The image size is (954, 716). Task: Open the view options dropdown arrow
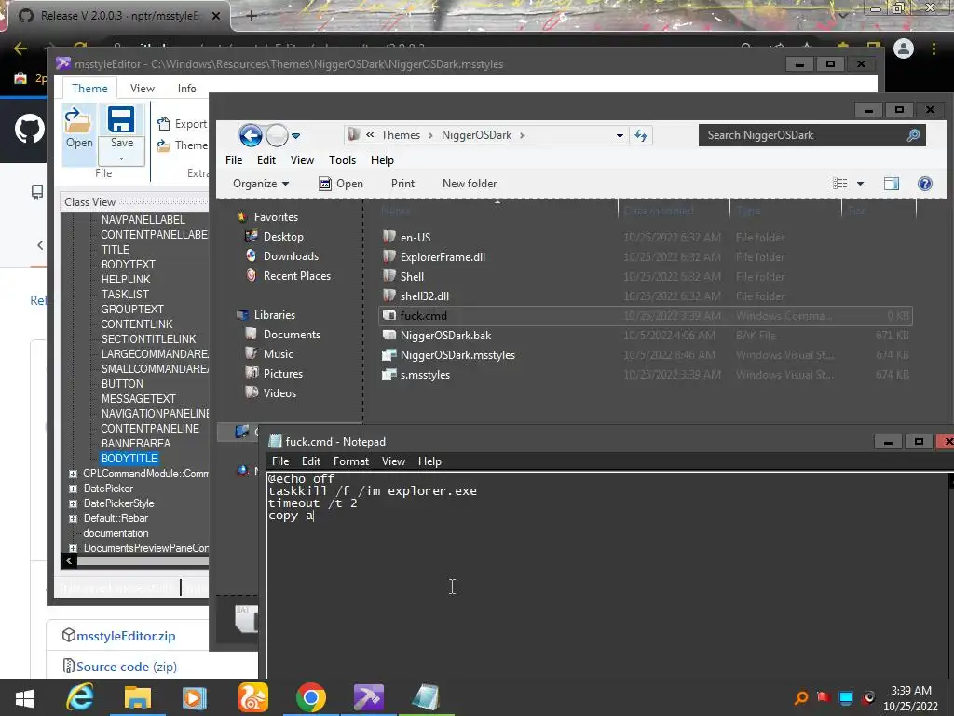click(860, 184)
